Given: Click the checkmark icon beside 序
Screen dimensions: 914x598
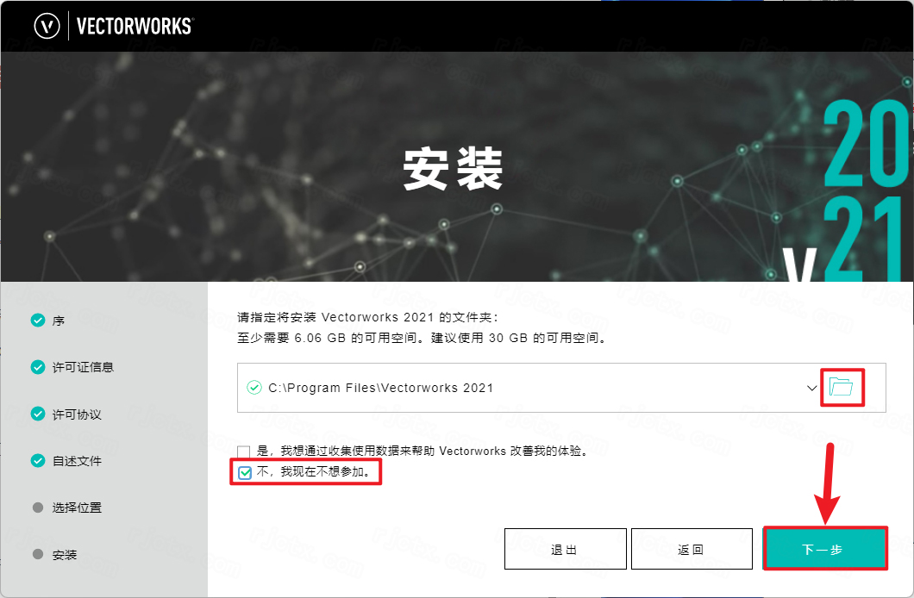Looking at the screenshot, I should pos(38,321).
